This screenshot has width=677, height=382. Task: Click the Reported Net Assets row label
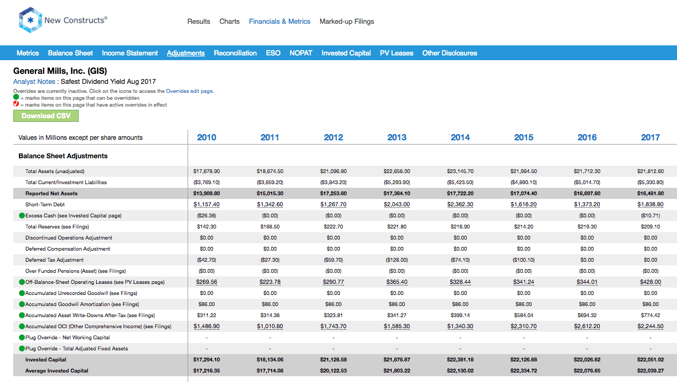tap(51, 194)
